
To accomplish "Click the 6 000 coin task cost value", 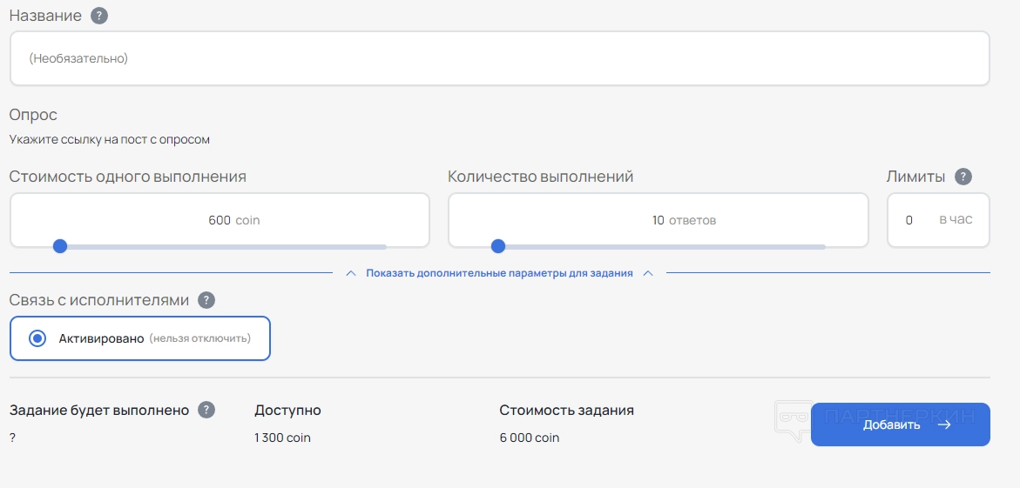I will 530,438.
